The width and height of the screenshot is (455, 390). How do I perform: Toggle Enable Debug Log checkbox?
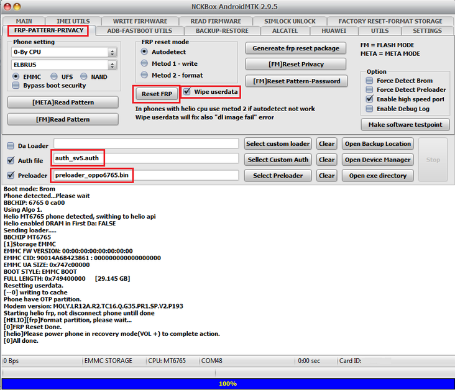[369, 109]
